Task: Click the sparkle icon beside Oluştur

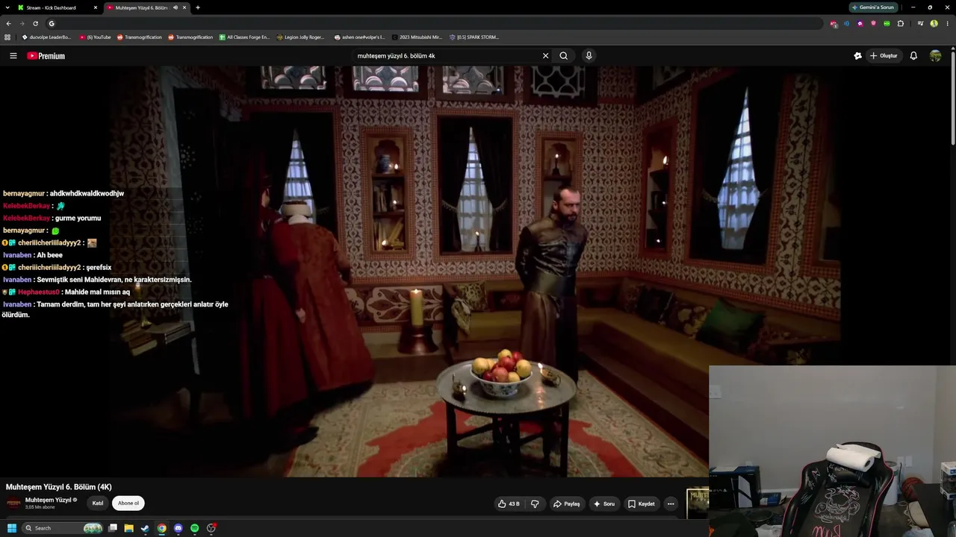Action: 857,56
